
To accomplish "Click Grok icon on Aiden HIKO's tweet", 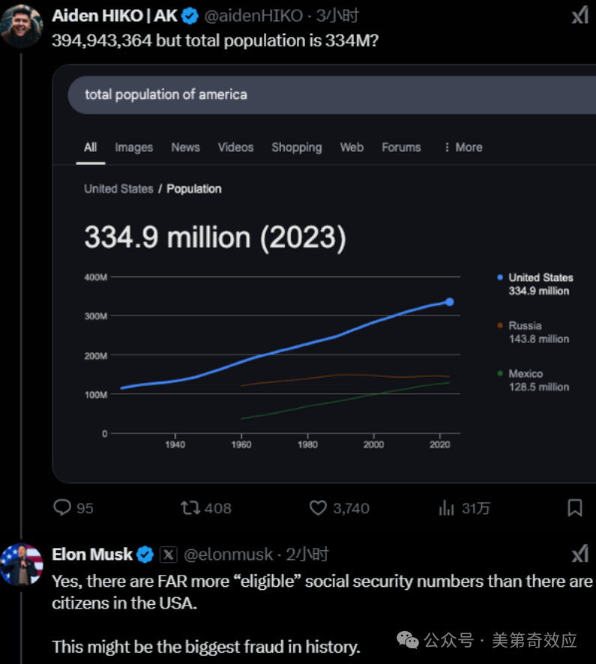I will tap(580, 16).
